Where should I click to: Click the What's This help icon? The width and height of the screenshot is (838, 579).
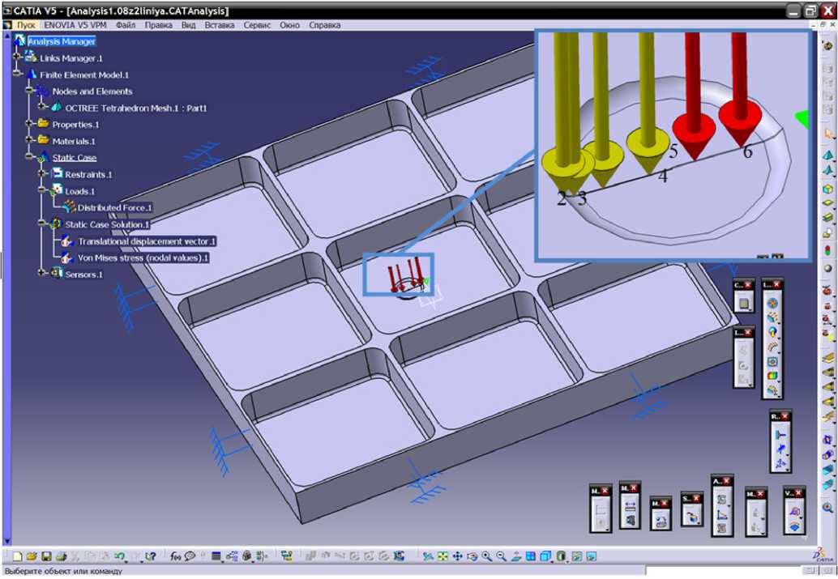click(x=150, y=556)
